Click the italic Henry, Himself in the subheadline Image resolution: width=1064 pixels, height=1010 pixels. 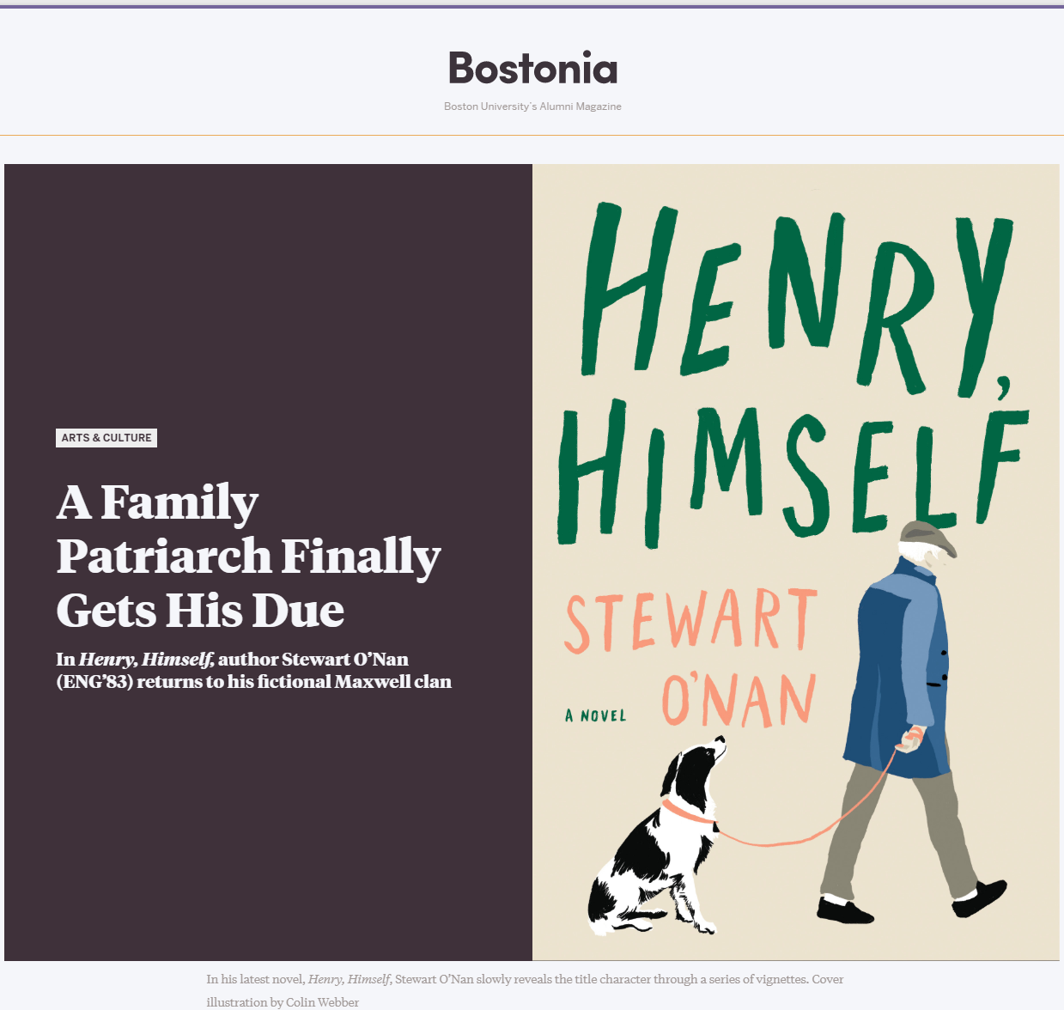146,660
